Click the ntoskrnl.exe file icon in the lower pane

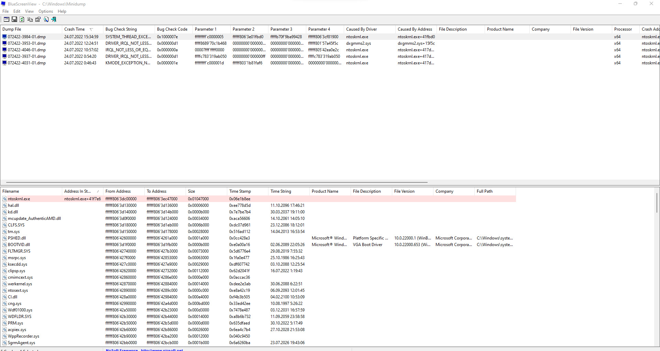(x=4, y=199)
